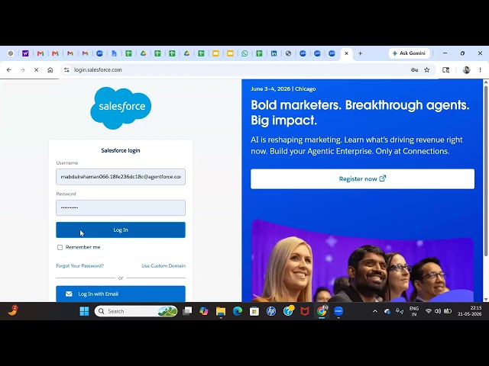The width and height of the screenshot is (489, 366).
Task: Open the Forgot Your Password link
Action: coord(79,266)
